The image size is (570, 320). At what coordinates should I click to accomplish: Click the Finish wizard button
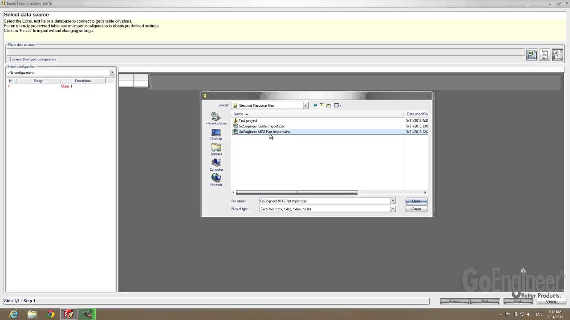click(x=518, y=301)
